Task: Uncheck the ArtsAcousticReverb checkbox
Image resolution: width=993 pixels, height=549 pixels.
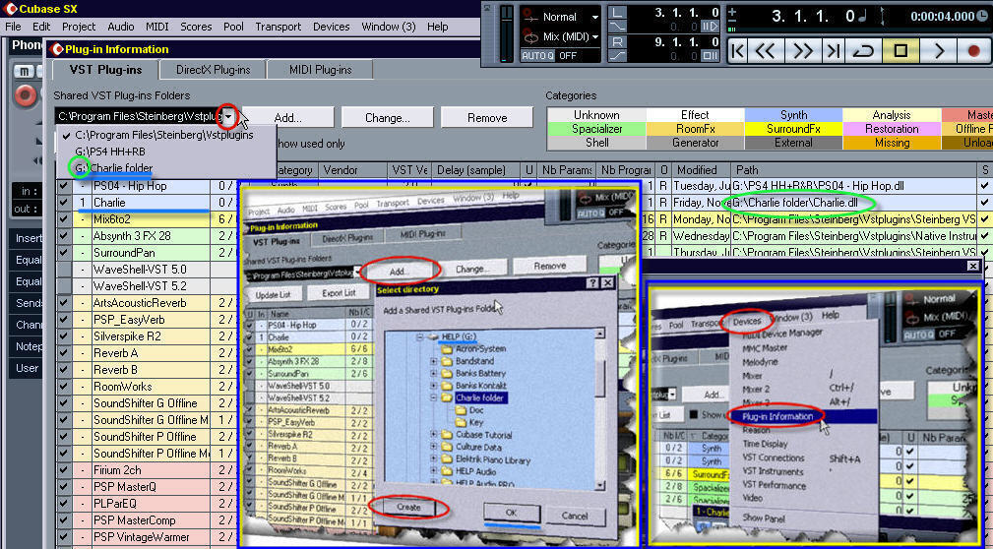Action: click(63, 303)
